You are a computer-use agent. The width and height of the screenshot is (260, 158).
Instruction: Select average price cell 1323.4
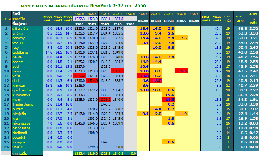tap(79, 154)
